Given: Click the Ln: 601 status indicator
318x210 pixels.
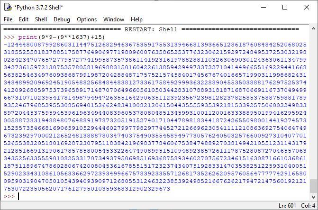Looking at the screenshot, I should 287,206.
